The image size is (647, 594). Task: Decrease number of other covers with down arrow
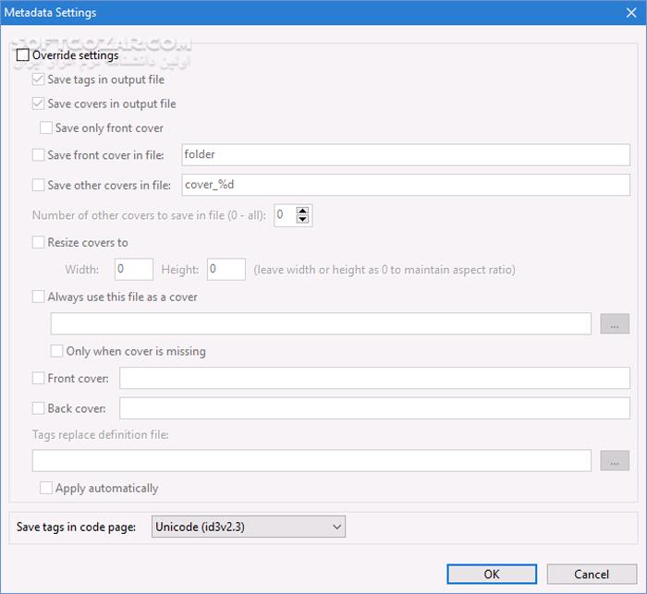pyautogui.click(x=303, y=220)
